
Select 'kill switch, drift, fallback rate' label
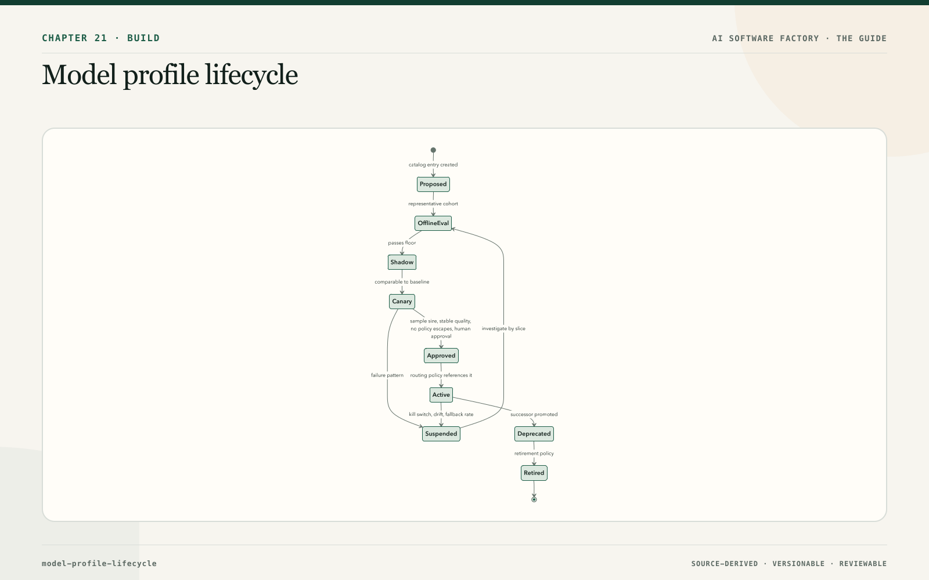click(x=441, y=414)
